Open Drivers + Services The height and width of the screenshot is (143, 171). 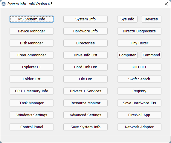(x=85, y=91)
